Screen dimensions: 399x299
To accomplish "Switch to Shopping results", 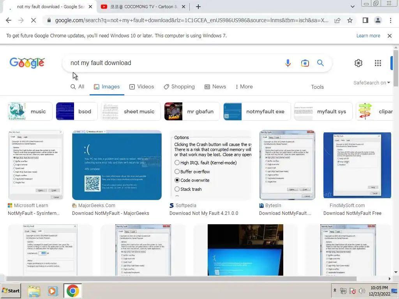I will click(x=179, y=87).
